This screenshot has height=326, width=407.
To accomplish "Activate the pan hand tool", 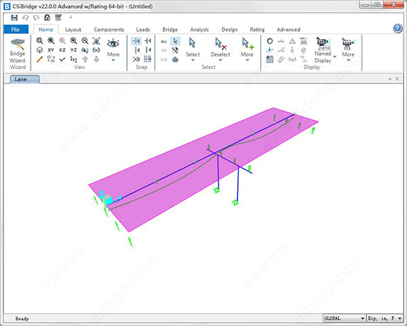I will pyautogui.click(x=96, y=41).
